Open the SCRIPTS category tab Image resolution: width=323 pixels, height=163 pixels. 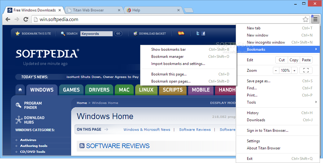[173, 90]
